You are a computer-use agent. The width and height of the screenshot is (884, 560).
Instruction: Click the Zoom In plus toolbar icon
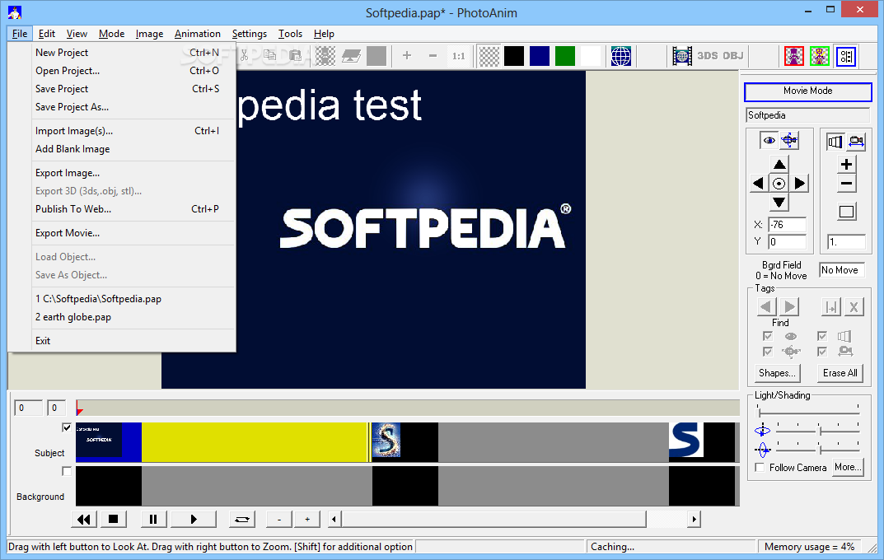pos(406,55)
